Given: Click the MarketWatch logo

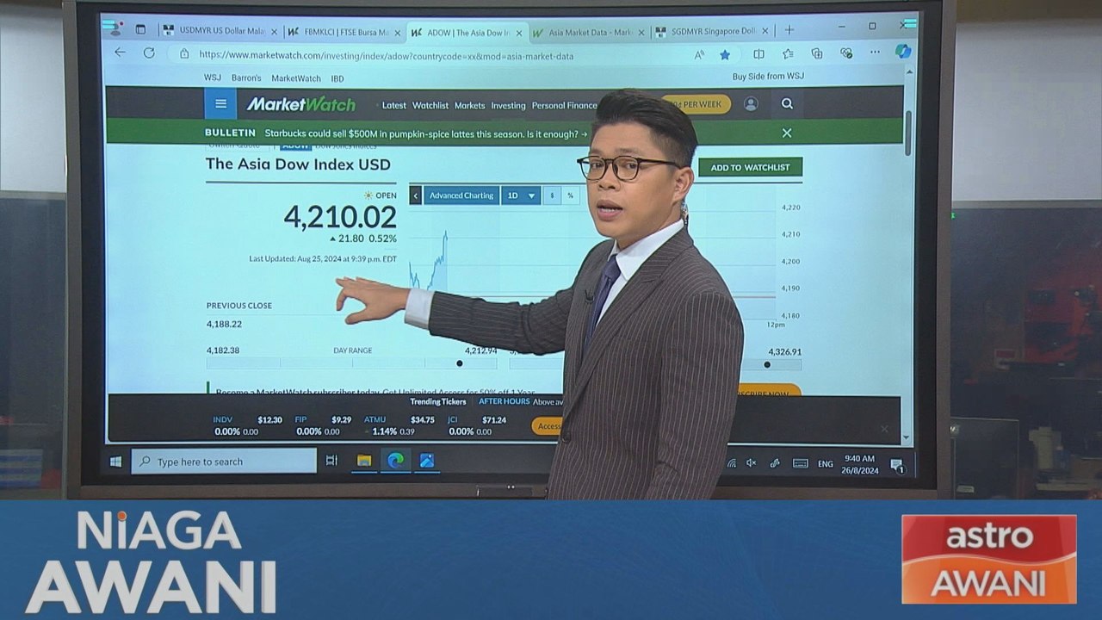Looking at the screenshot, I should click(x=300, y=104).
